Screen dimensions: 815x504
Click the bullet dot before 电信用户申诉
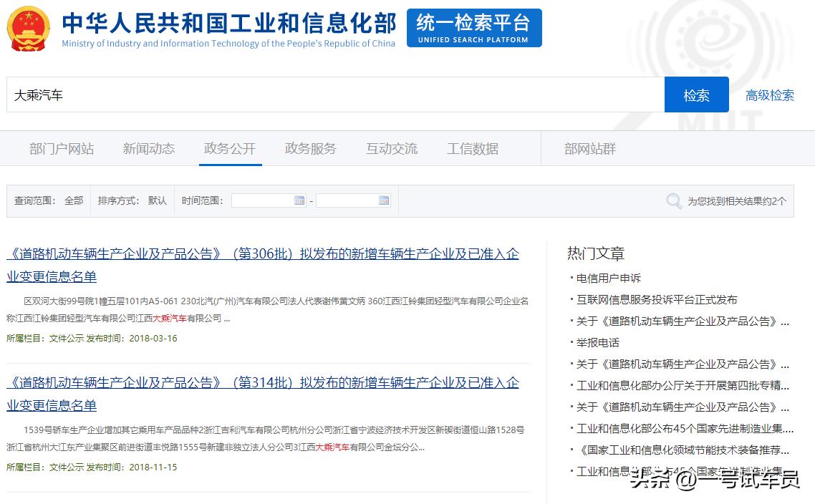[572, 278]
